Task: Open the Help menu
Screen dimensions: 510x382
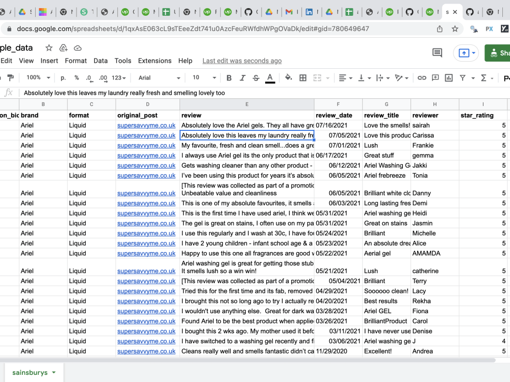Action: (x=185, y=61)
